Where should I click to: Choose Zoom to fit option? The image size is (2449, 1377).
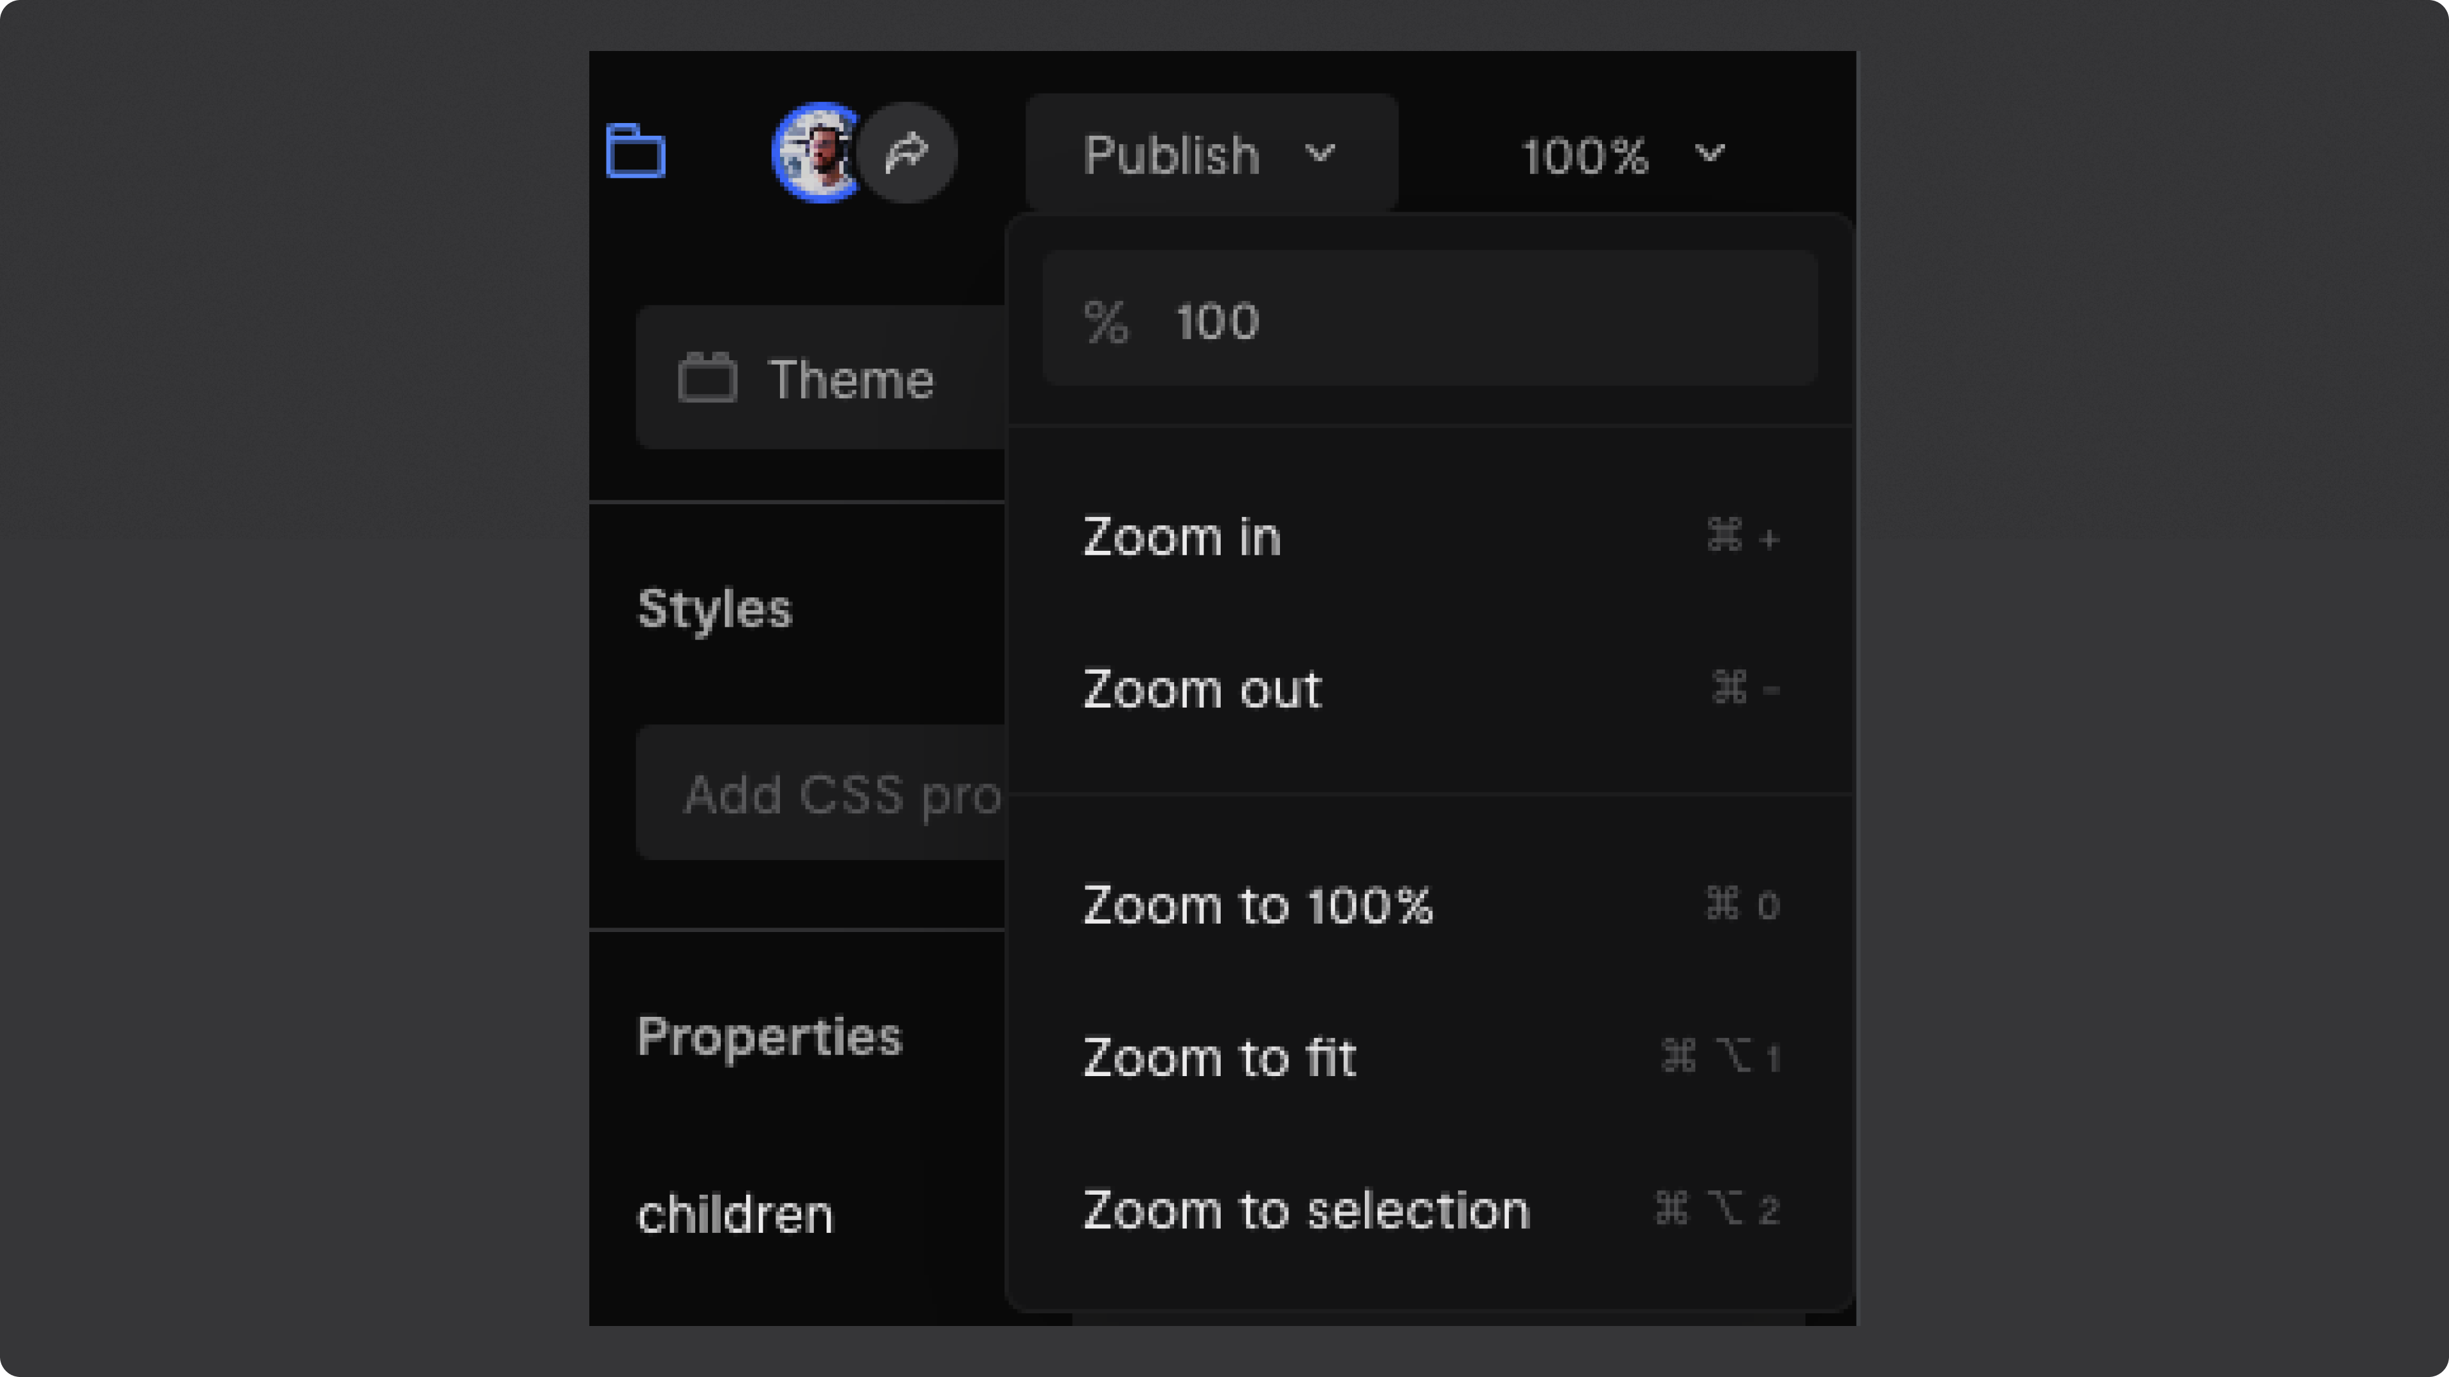click(1430, 1057)
